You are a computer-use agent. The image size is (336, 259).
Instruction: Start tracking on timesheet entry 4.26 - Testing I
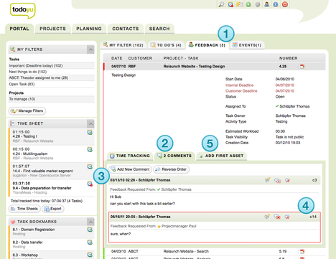(90, 132)
